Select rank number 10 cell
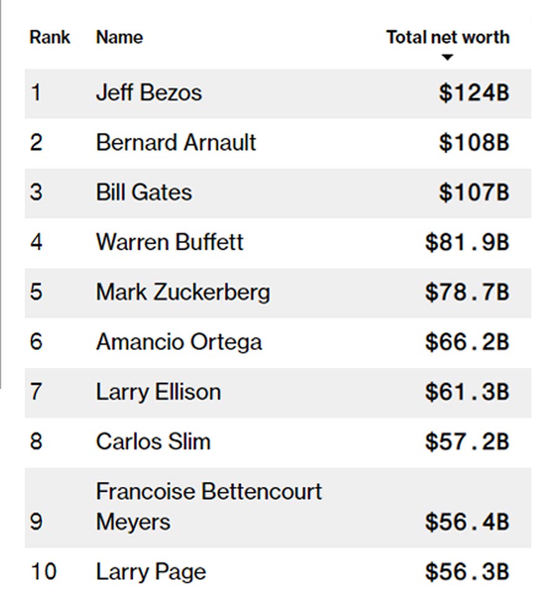Image resolution: width=558 pixels, height=614 pixels. point(43,572)
